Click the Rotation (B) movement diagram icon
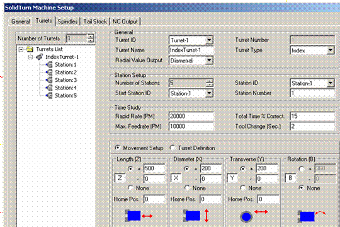 click(x=312, y=216)
